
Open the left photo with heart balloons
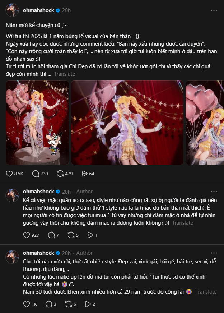pos(37,122)
